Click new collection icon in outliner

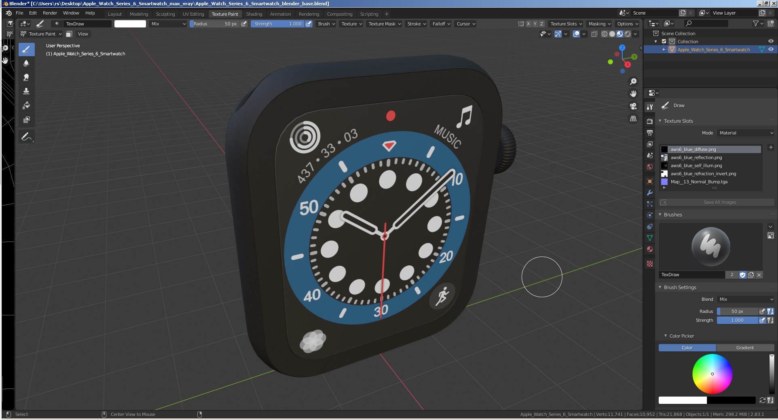coord(771,24)
